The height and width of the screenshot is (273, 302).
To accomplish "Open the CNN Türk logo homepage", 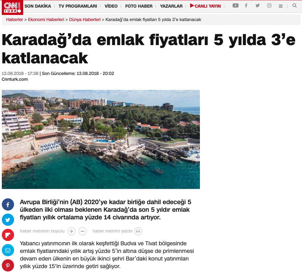I will point(12,7).
